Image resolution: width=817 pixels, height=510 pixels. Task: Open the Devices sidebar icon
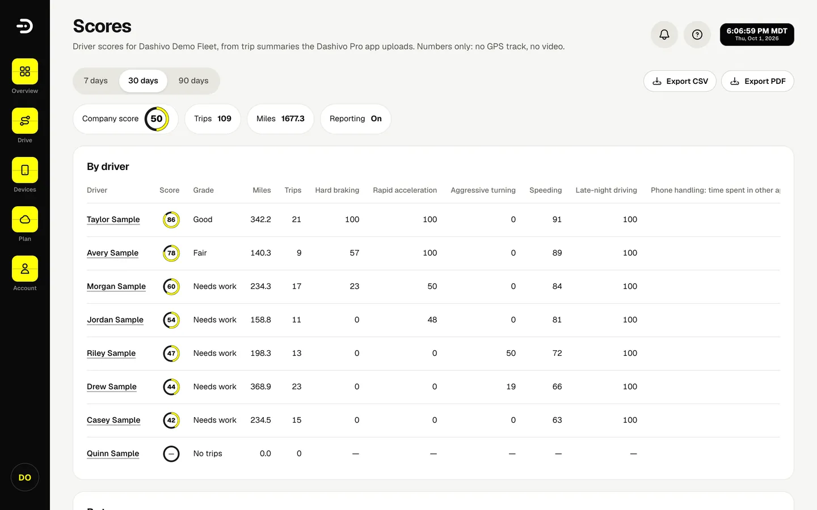tap(25, 170)
